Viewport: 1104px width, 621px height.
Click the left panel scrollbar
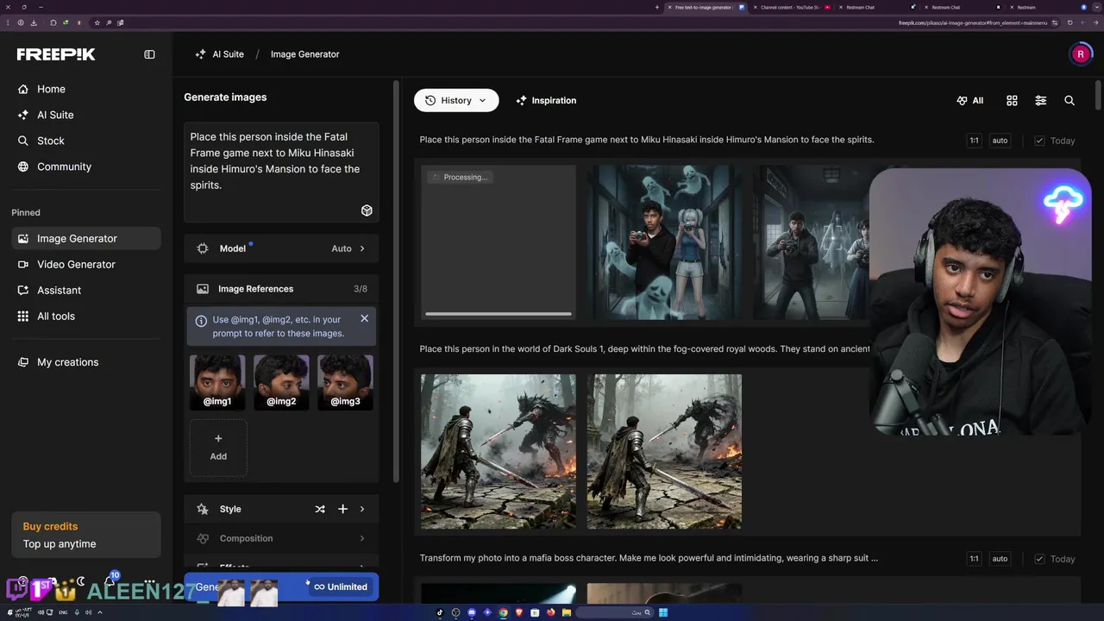point(396,280)
